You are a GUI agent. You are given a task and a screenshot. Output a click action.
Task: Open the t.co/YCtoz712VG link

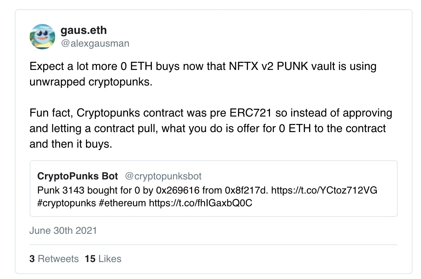pos(324,190)
